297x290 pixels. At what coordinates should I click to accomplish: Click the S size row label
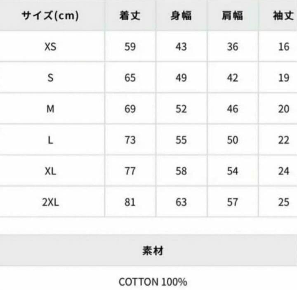(x=50, y=78)
